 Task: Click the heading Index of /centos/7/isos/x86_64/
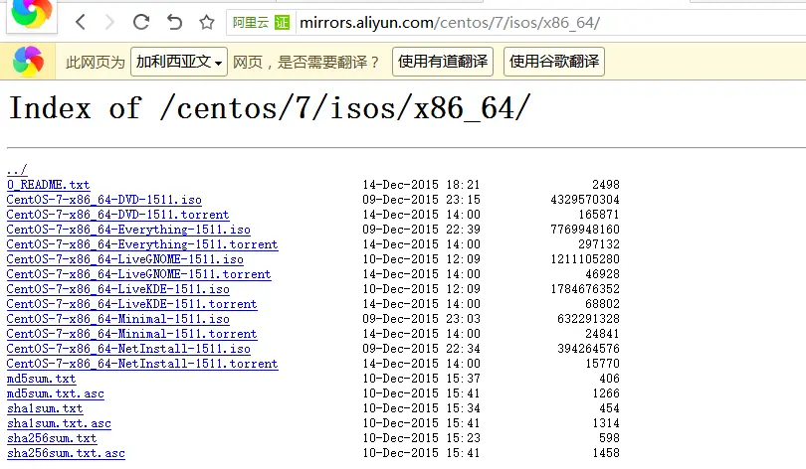tap(270, 107)
